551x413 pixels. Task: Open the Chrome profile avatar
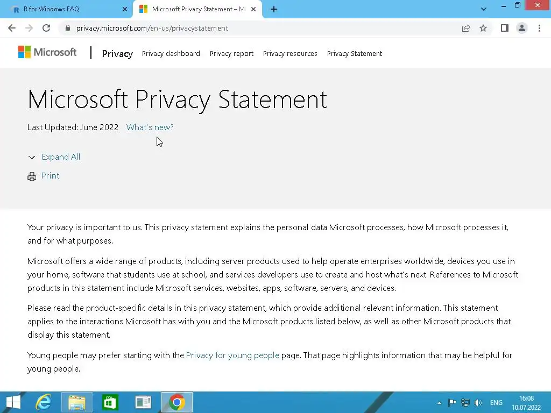[x=522, y=28]
